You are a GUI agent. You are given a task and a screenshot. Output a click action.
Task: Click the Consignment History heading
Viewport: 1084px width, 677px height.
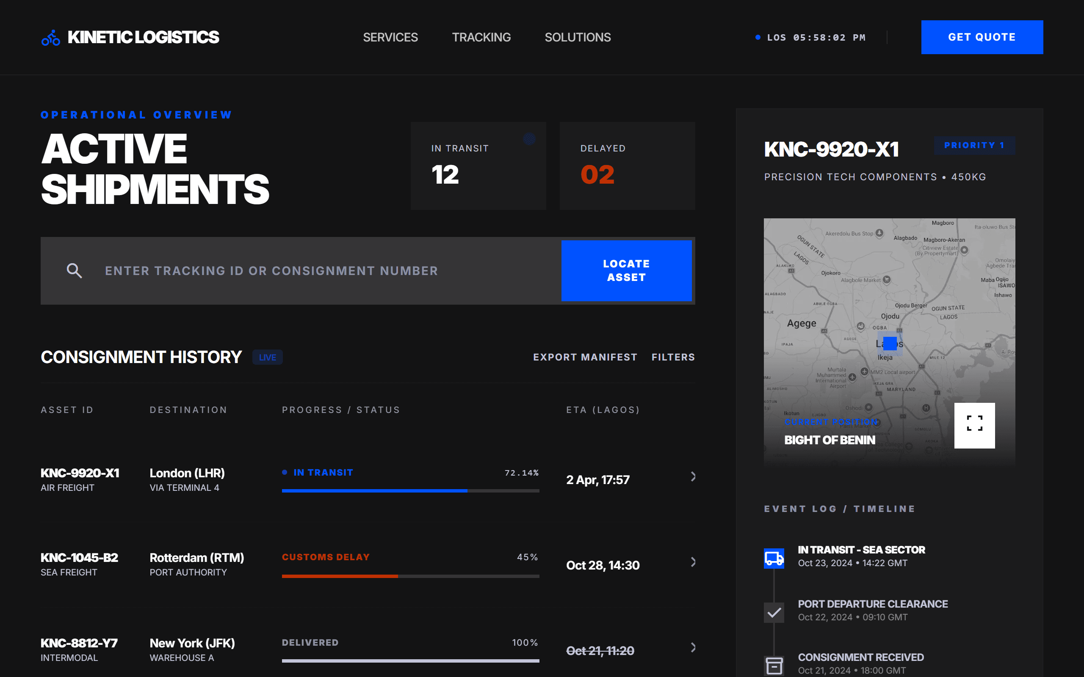coord(141,357)
